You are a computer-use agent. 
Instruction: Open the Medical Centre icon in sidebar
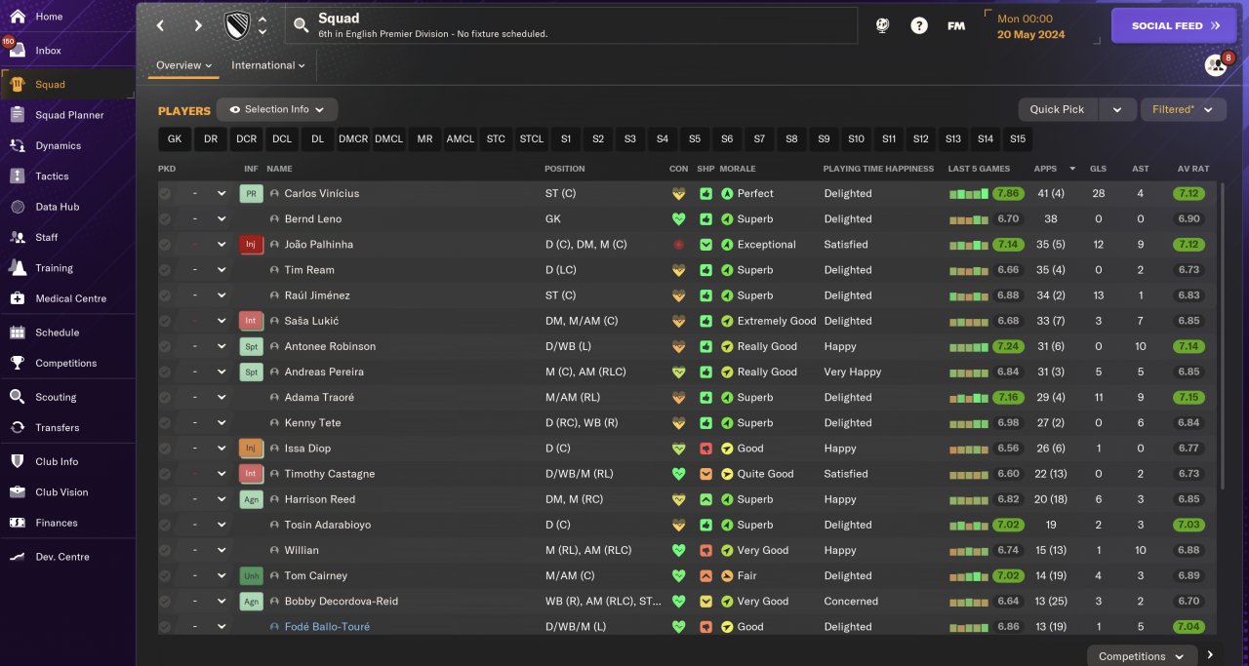point(17,298)
